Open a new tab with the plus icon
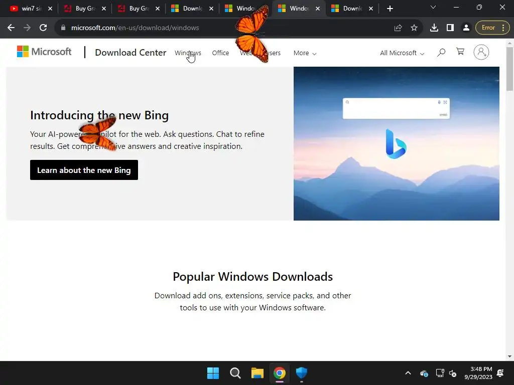The width and height of the screenshot is (514, 385). point(390,9)
